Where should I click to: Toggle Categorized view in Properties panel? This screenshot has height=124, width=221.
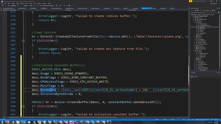[x=192, y=76]
